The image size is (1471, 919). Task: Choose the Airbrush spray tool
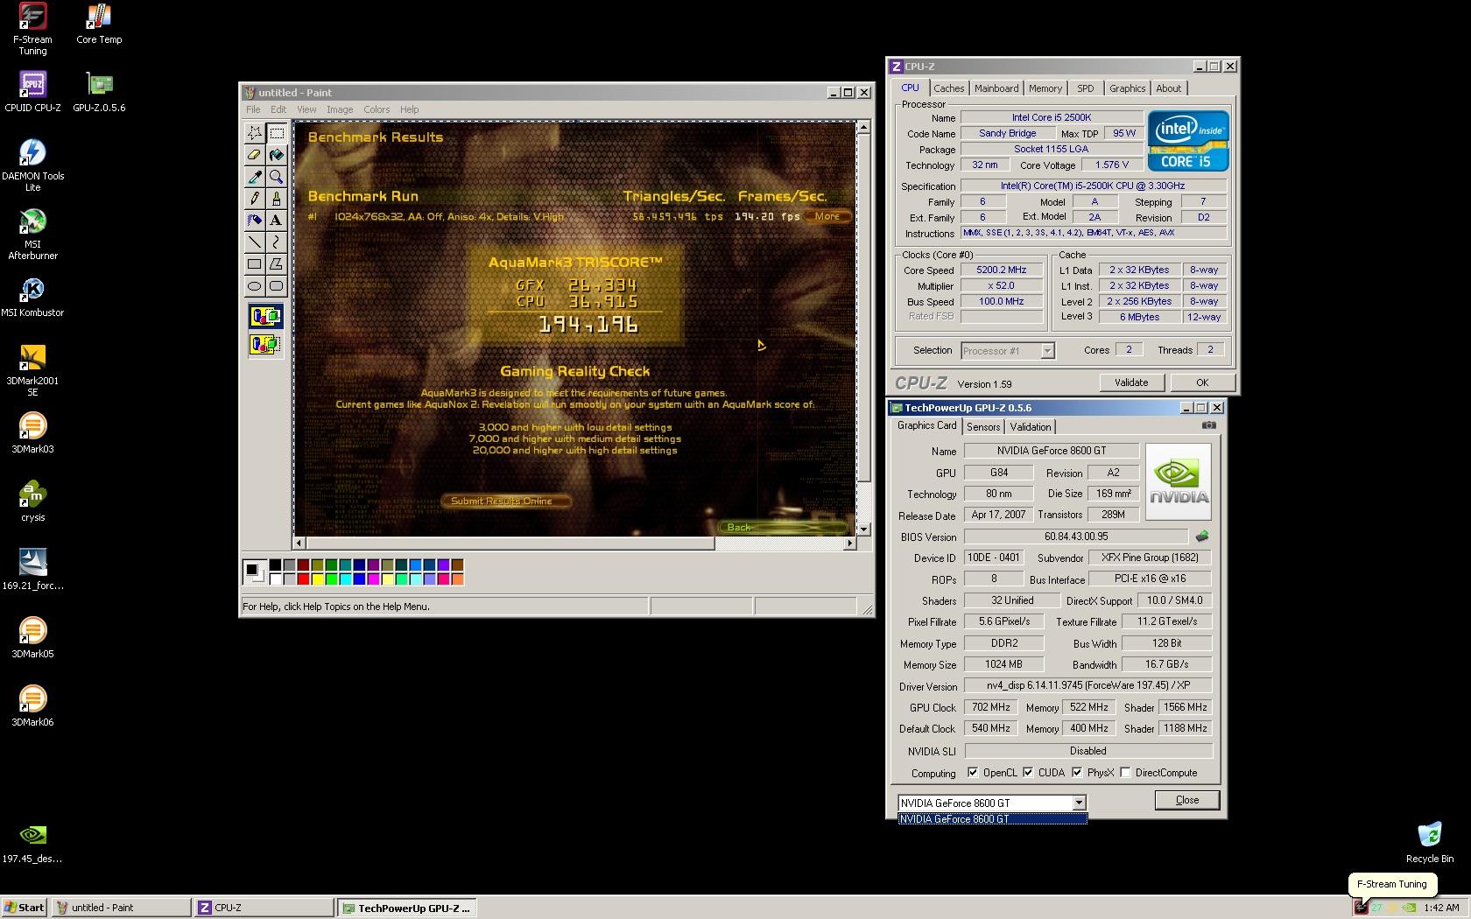[254, 221]
